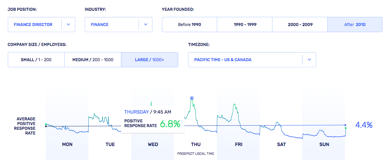Choose Medium / 200 - 1000 company size
The height and width of the screenshot is (167, 391).
[93, 60]
